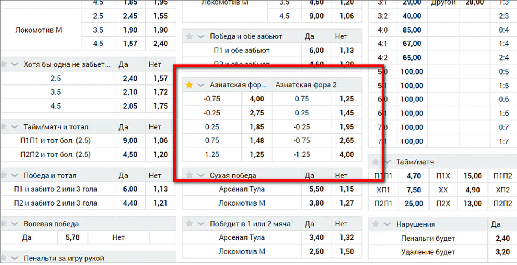The height and width of the screenshot is (265, 517).
Task: Select odds 2,65 for Азиатская фора 2
Action: [x=347, y=140]
